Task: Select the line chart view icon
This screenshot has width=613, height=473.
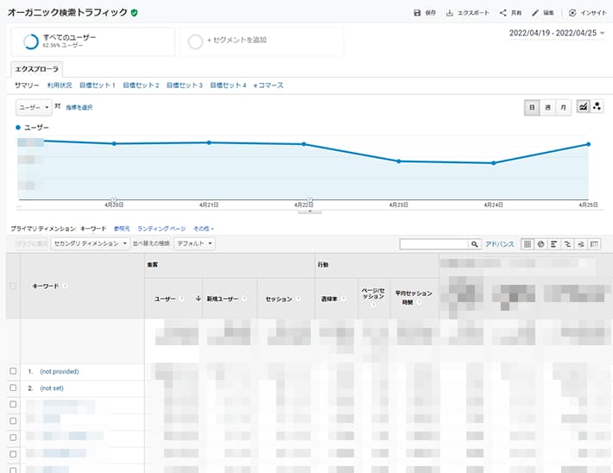Action: (584, 106)
